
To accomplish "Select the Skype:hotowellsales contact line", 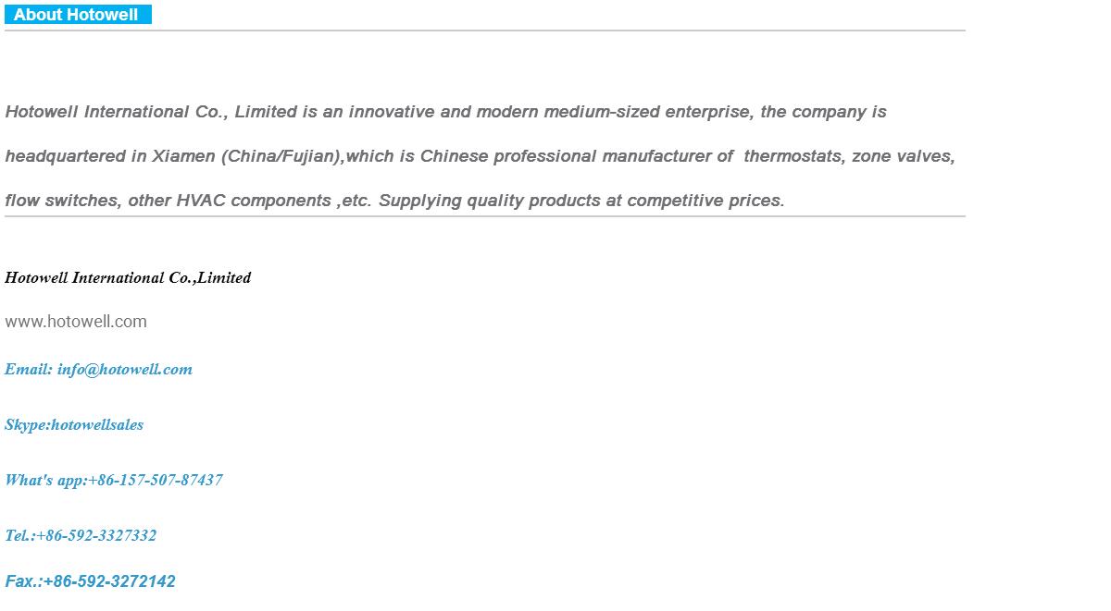I will (74, 425).
